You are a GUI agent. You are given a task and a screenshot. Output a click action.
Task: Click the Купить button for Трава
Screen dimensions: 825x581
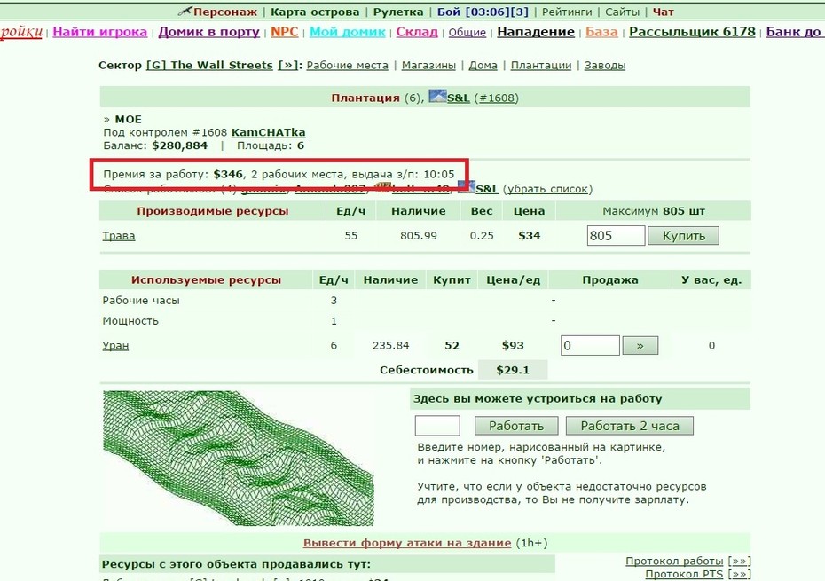[683, 236]
